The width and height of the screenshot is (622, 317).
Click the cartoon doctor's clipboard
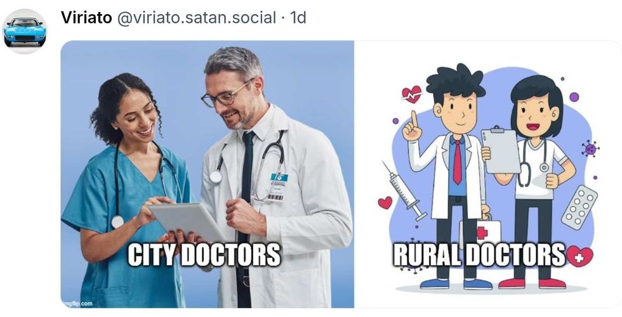[x=501, y=150]
